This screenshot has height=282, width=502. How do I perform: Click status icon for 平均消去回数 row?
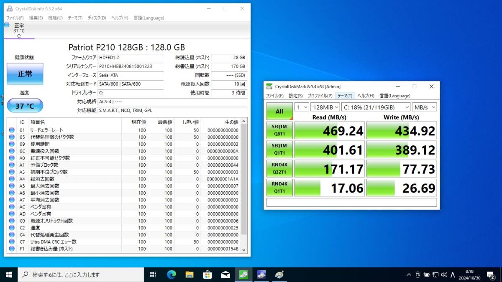12,200
